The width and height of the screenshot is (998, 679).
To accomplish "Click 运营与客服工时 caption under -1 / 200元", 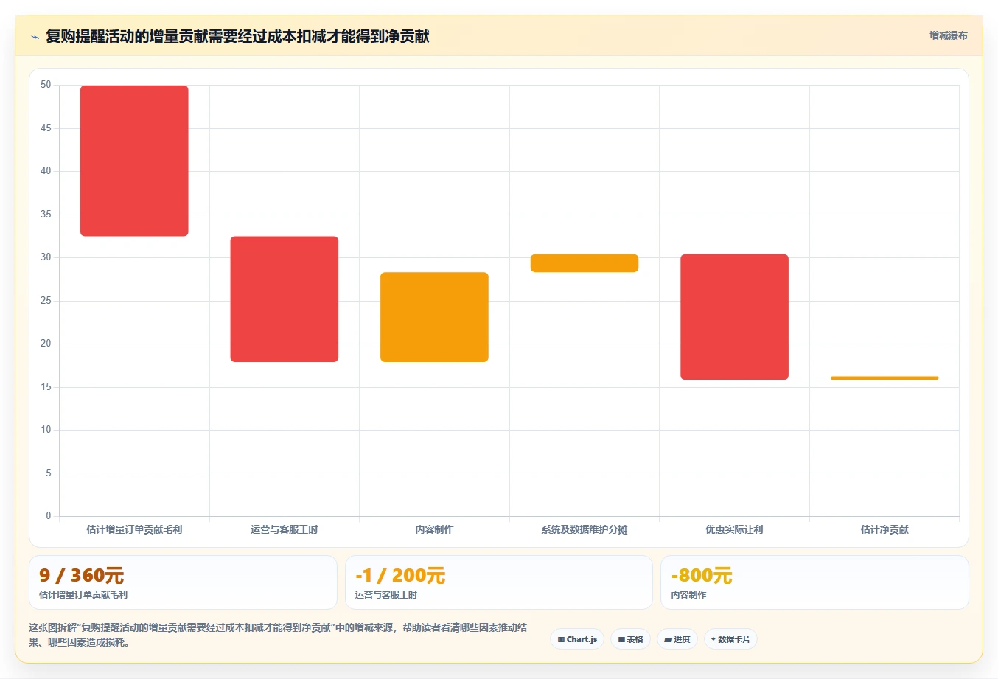I will 386,595.
